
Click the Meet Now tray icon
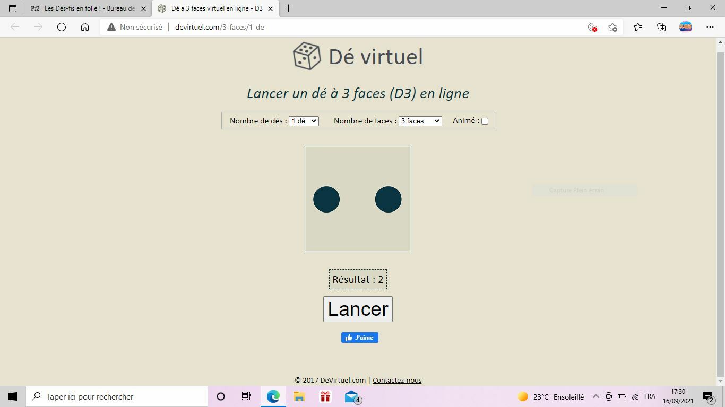point(609,396)
